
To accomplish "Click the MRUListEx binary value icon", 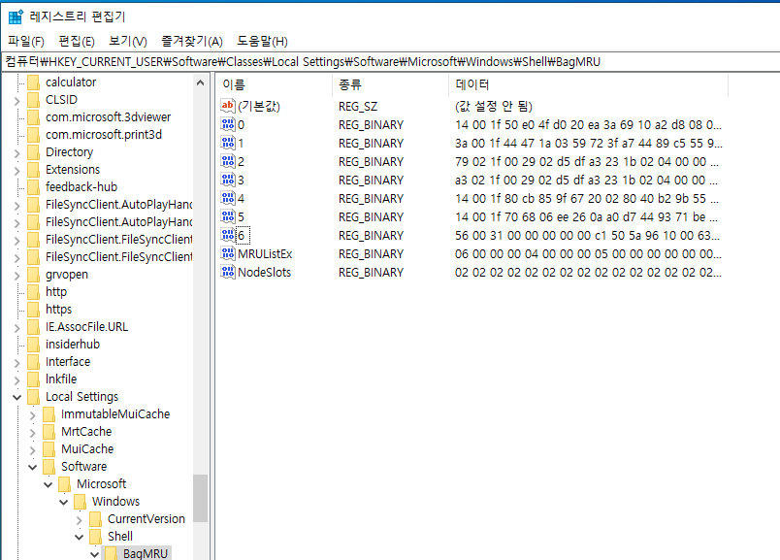I will (x=228, y=253).
